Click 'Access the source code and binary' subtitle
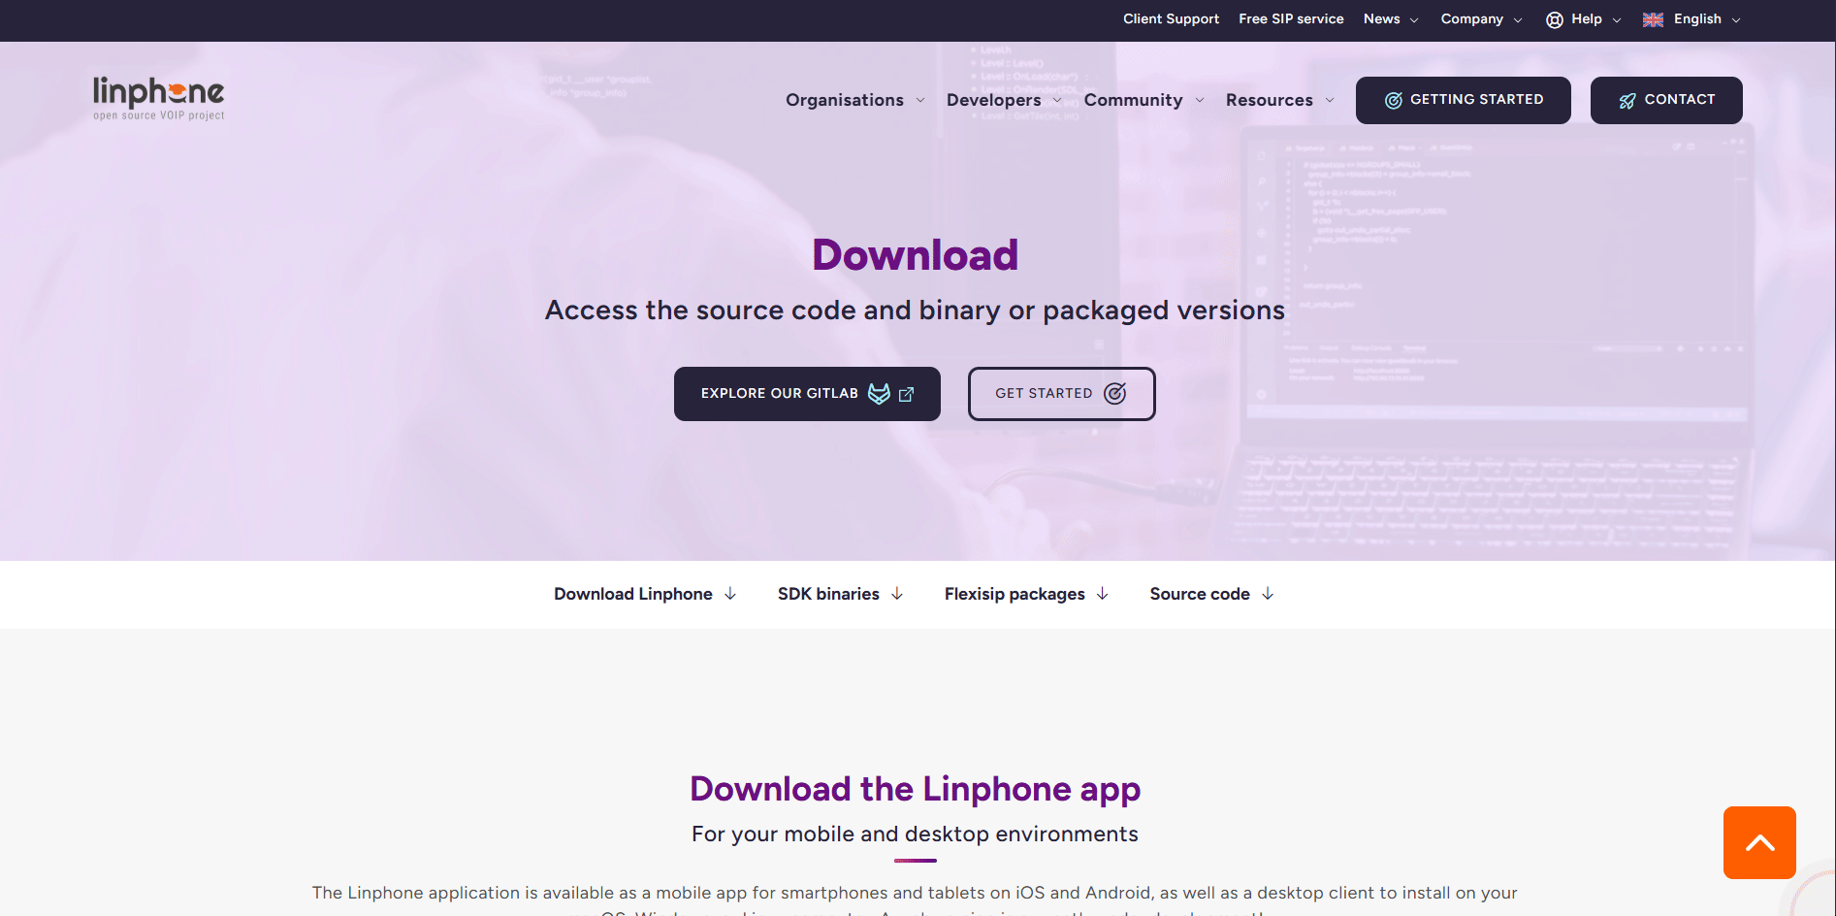Viewport: 1836px width, 916px height. click(x=915, y=311)
